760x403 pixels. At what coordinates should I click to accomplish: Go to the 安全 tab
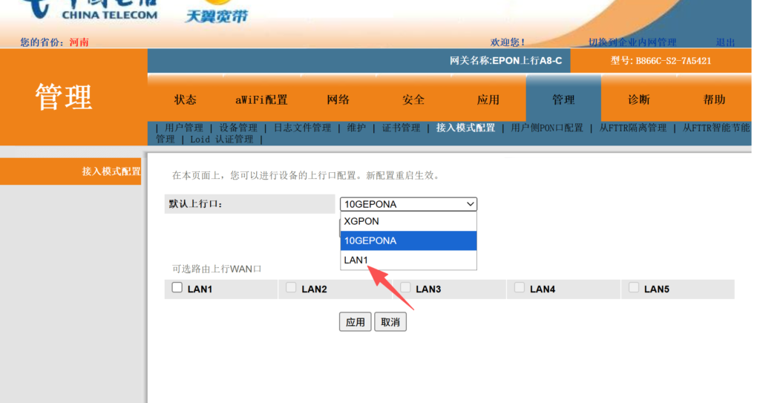413,99
